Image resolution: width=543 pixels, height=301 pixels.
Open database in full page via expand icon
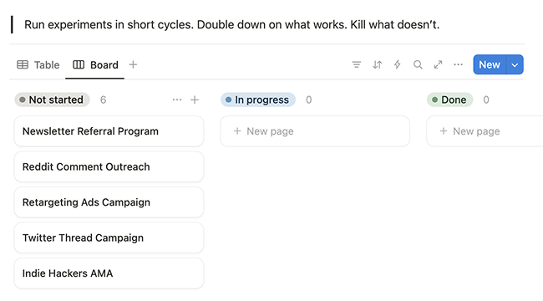pos(438,64)
